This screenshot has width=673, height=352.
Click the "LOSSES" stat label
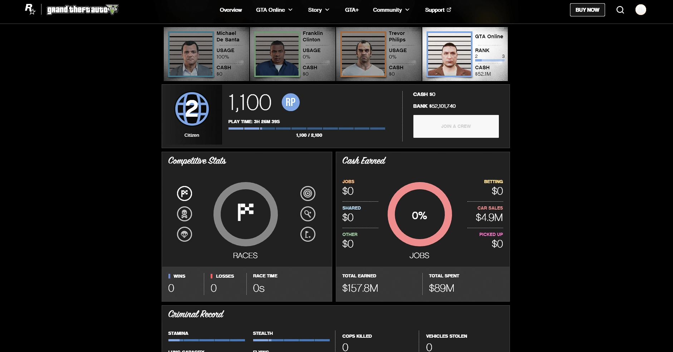click(225, 276)
